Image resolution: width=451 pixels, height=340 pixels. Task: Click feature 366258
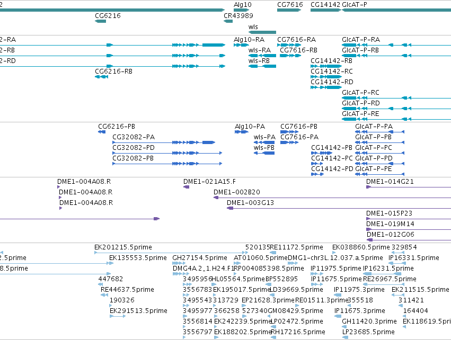(227, 311)
